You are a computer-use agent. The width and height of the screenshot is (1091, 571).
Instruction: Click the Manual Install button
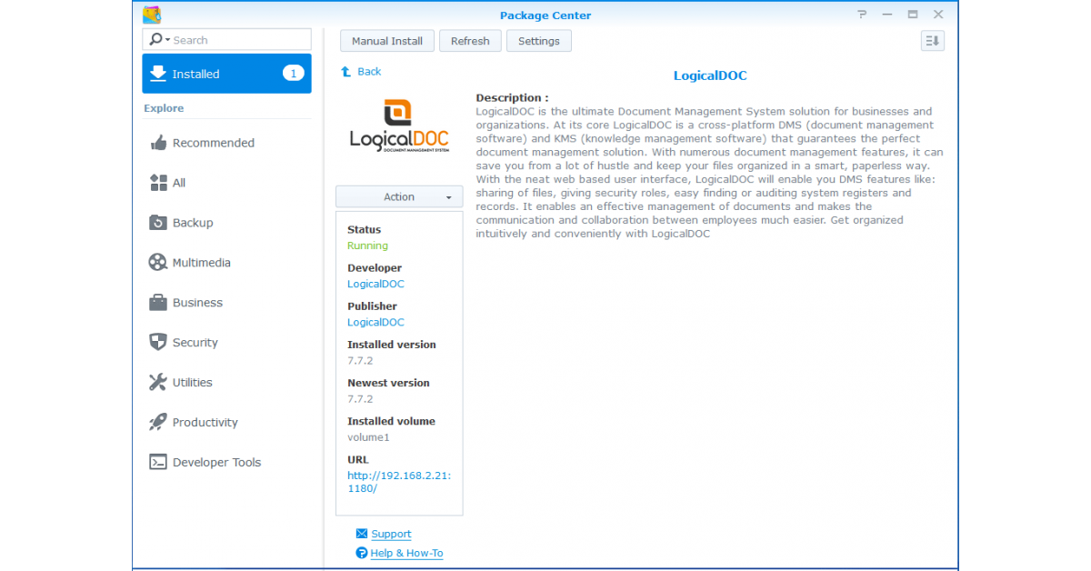point(386,40)
